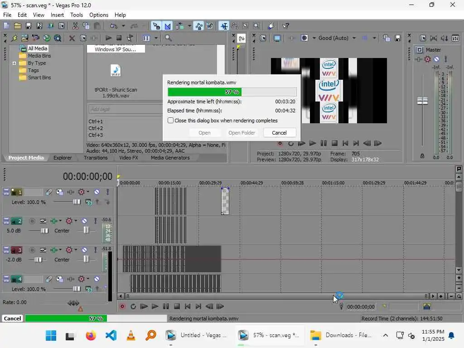464x348 pixels.
Task: Click the What's This help icon
Action: (x=285, y=26)
